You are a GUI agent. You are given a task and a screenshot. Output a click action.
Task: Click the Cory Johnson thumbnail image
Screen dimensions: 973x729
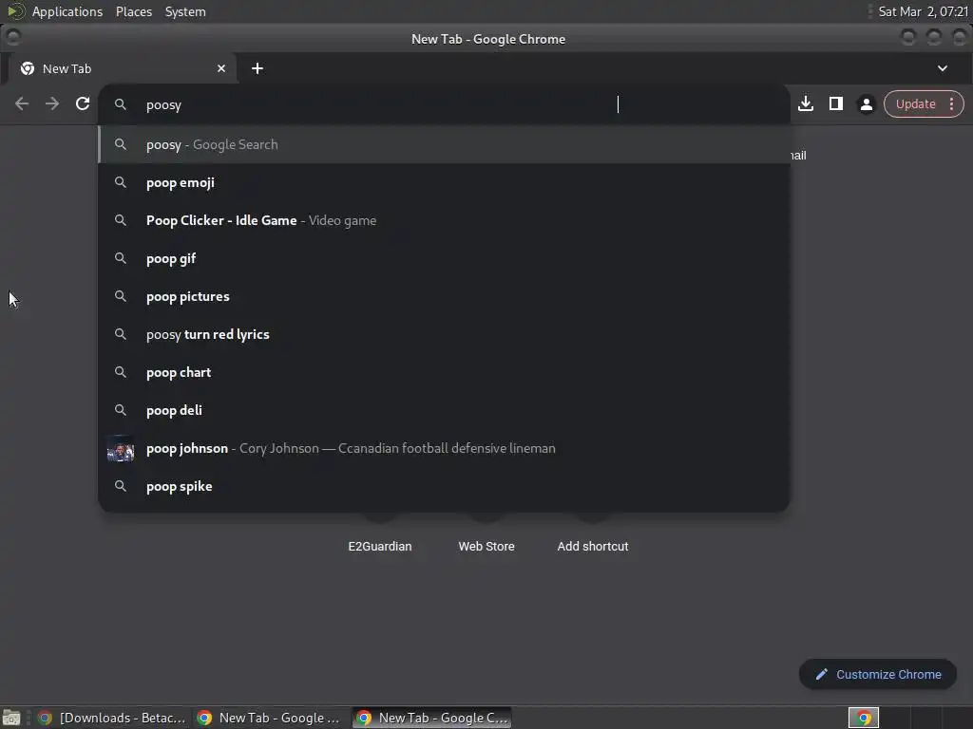[121, 448]
